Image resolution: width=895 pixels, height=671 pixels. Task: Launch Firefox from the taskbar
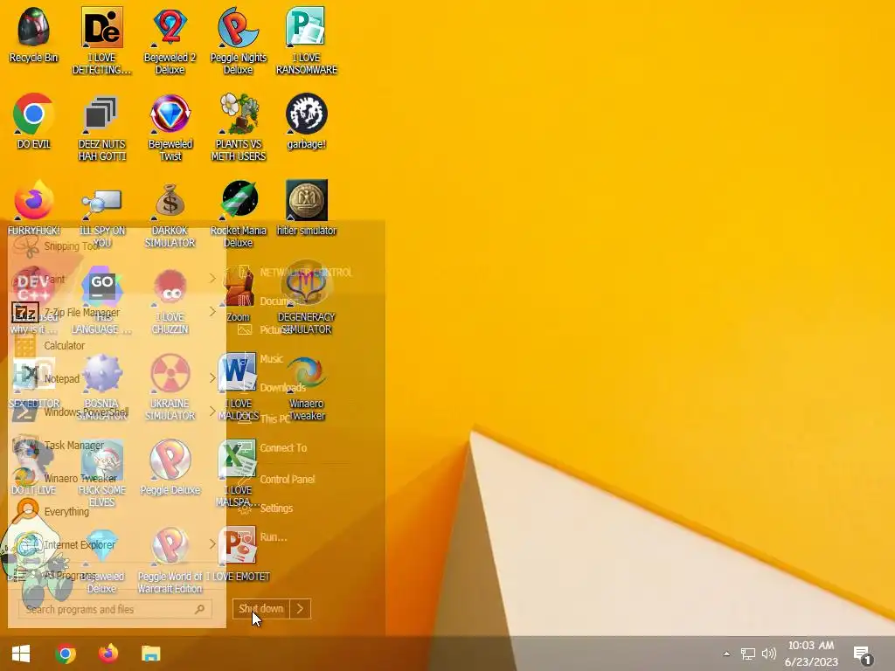[108, 654]
